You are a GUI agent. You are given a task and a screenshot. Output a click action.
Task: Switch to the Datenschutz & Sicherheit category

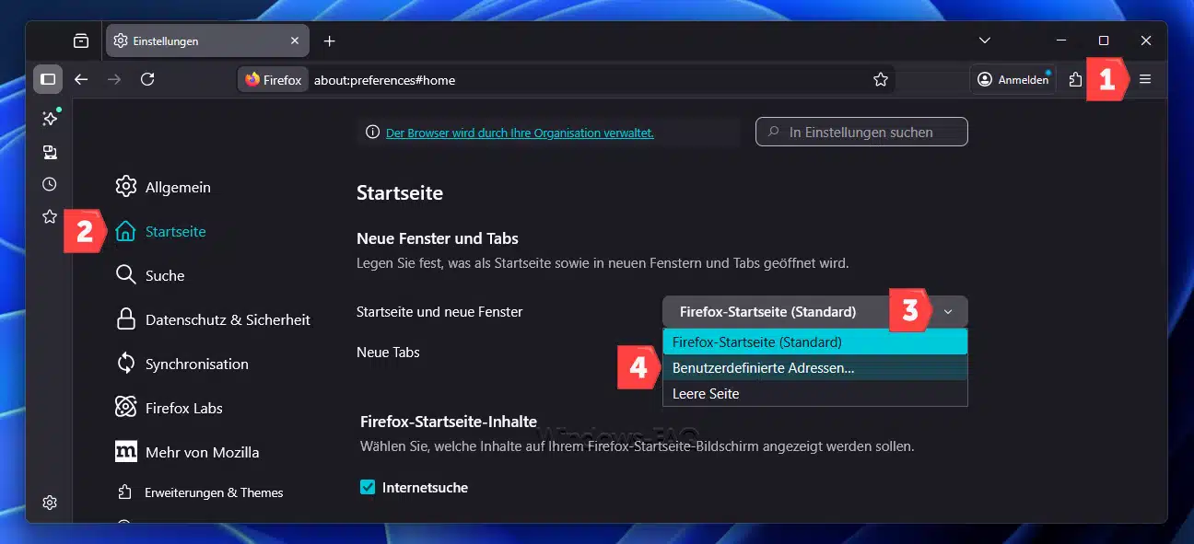(x=227, y=320)
